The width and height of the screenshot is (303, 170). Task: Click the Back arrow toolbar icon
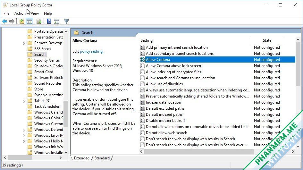tap(4, 21)
